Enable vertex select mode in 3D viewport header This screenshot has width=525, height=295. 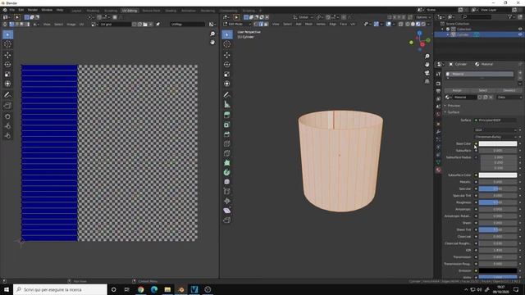[256, 24]
